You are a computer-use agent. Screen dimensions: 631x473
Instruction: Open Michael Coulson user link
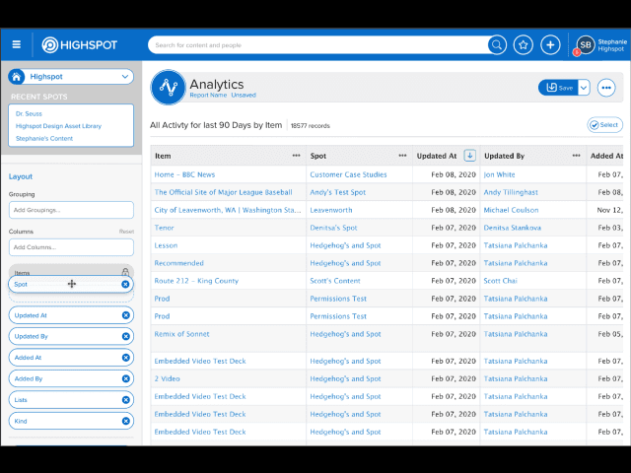511,210
